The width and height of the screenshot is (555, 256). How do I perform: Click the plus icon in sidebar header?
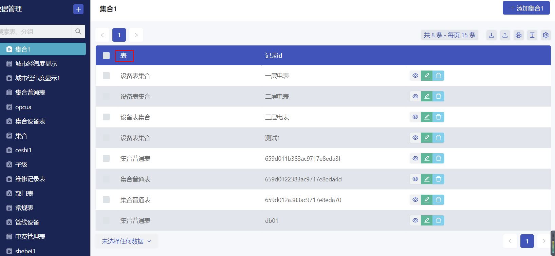click(78, 9)
